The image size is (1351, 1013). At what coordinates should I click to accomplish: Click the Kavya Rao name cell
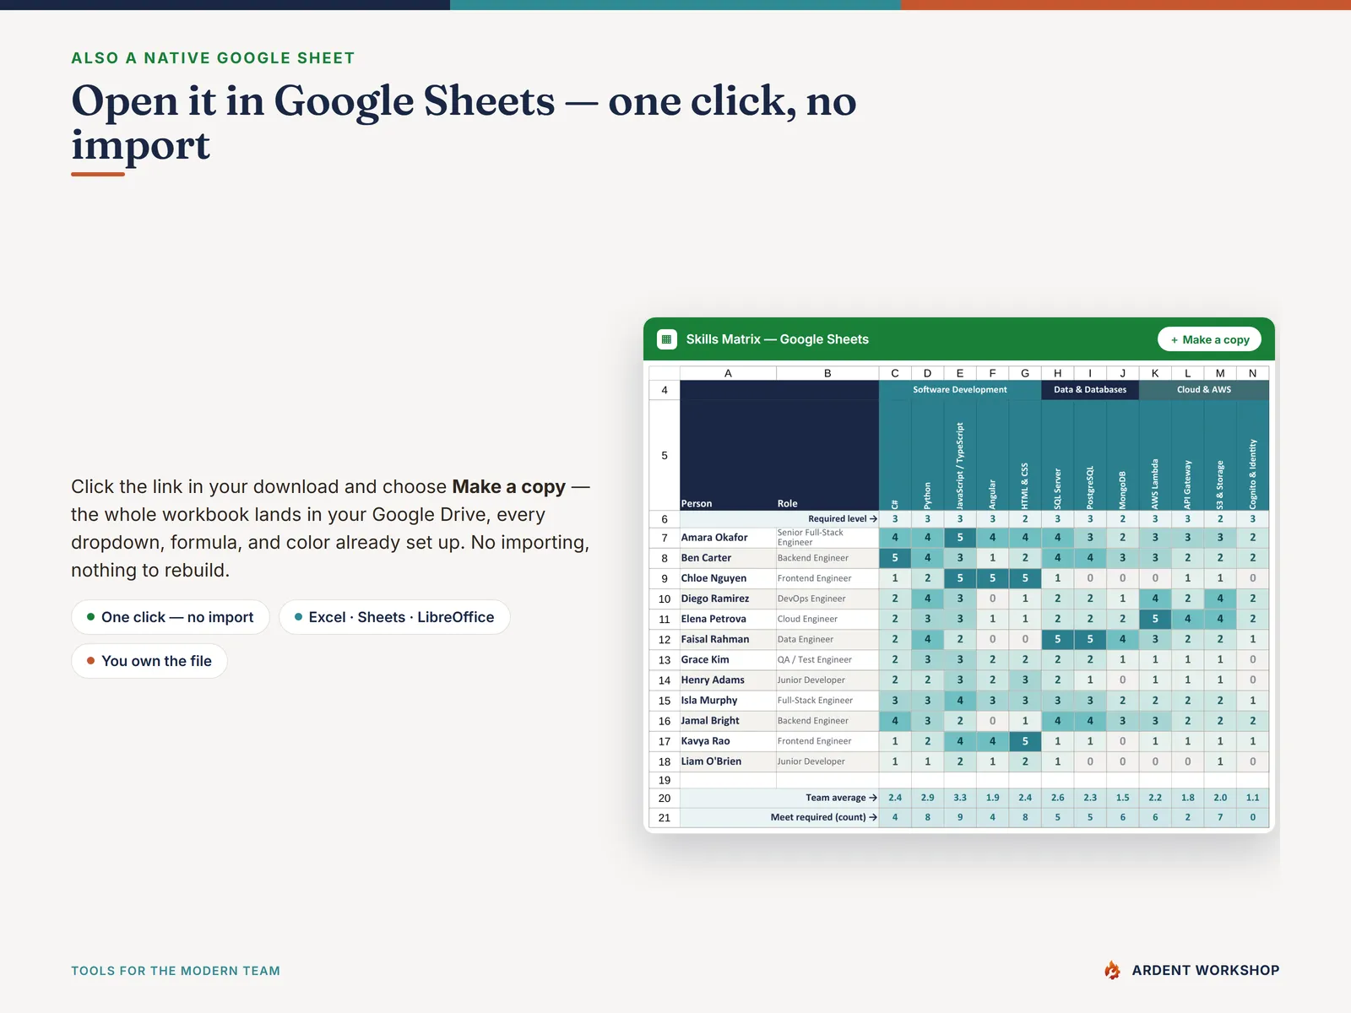point(728,741)
